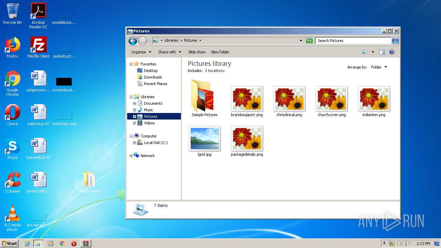
Task: Select the Pictures library tree item
Action: pos(151,116)
